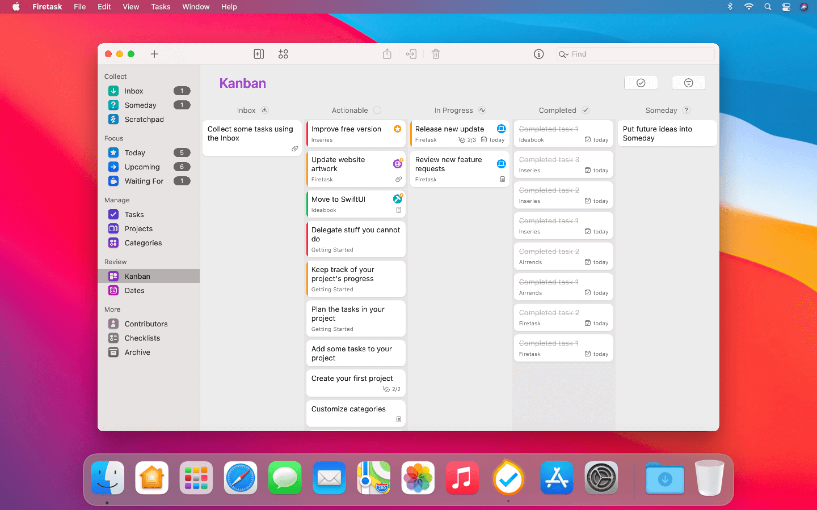Click the red category bar on Improve free version
Screen dimensions: 817x510
(x=308, y=134)
